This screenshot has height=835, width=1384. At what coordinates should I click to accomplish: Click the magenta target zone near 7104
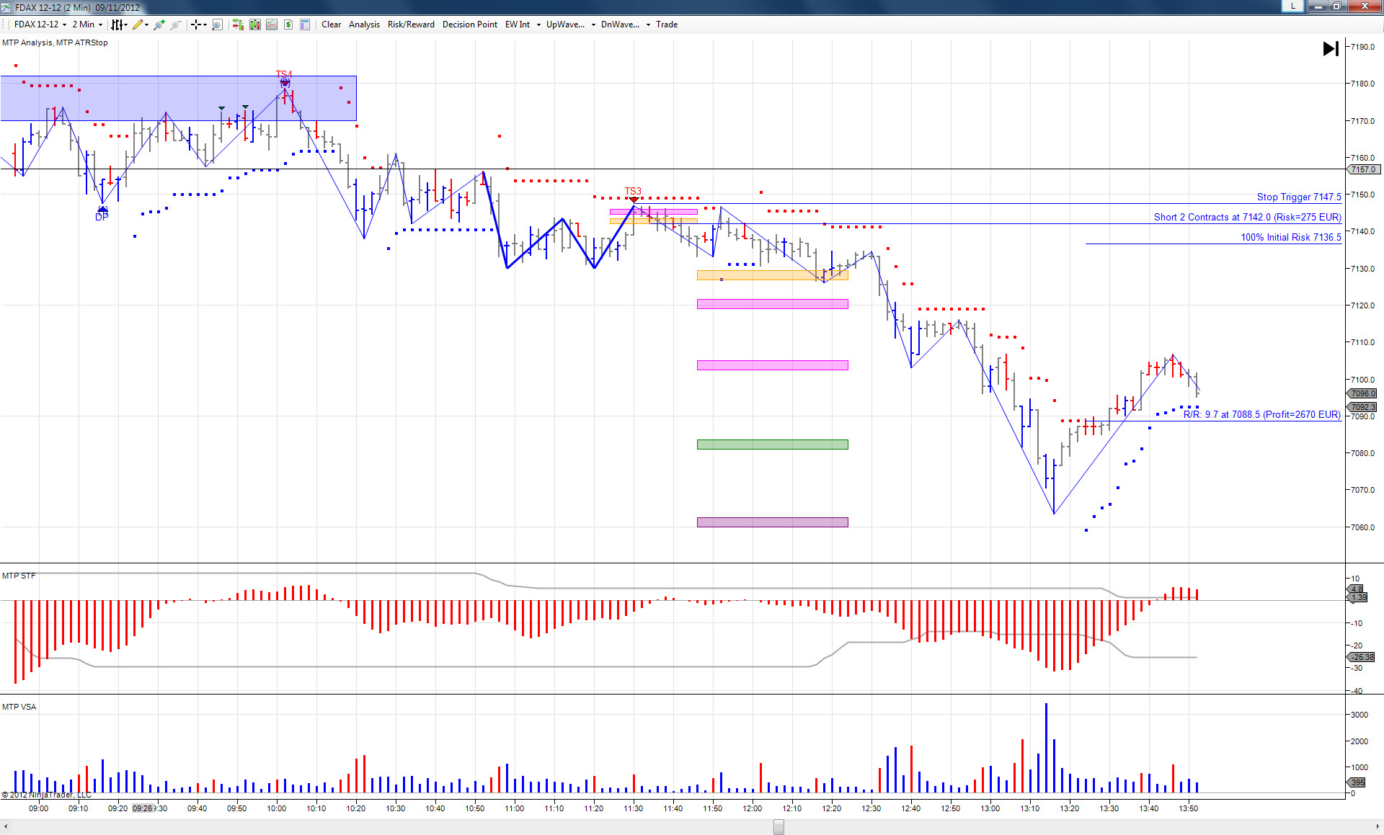pyautogui.click(x=773, y=365)
